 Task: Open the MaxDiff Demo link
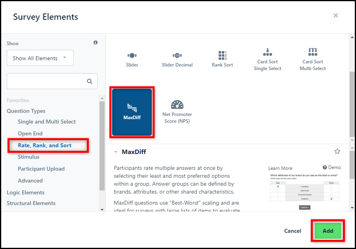tap(332, 167)
